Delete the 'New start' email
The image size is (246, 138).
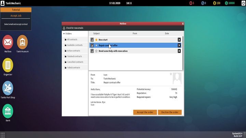click(x=179, y=40)
